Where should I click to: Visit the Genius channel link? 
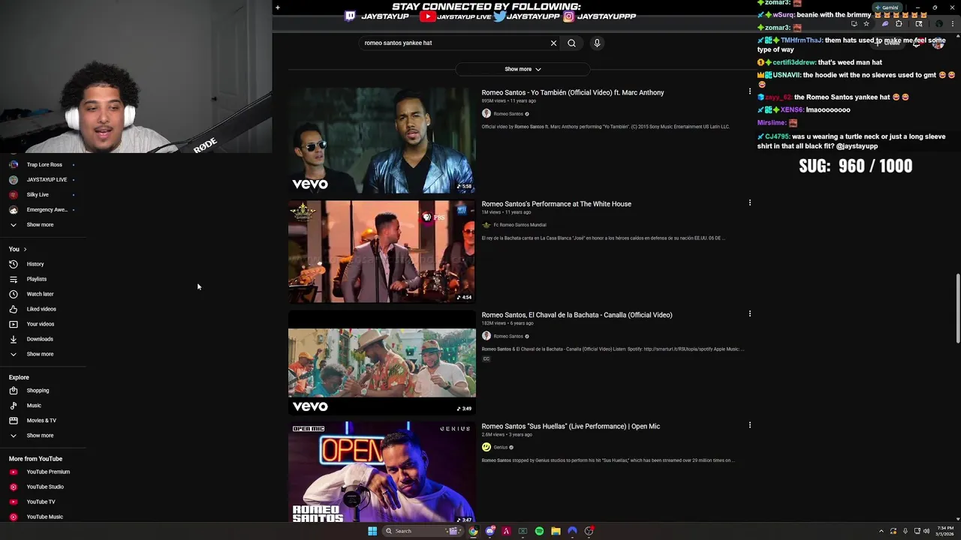pyautogui.click(x=500, y=447)
